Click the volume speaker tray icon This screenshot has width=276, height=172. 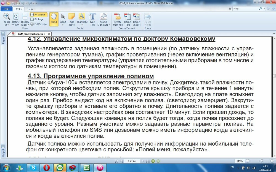249,168
